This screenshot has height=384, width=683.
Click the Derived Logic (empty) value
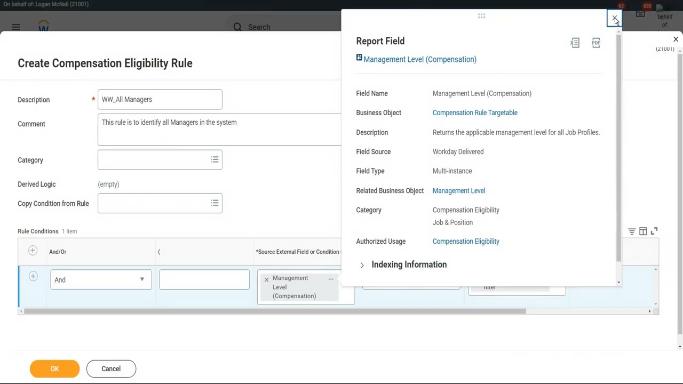click(x=108, y=184)
